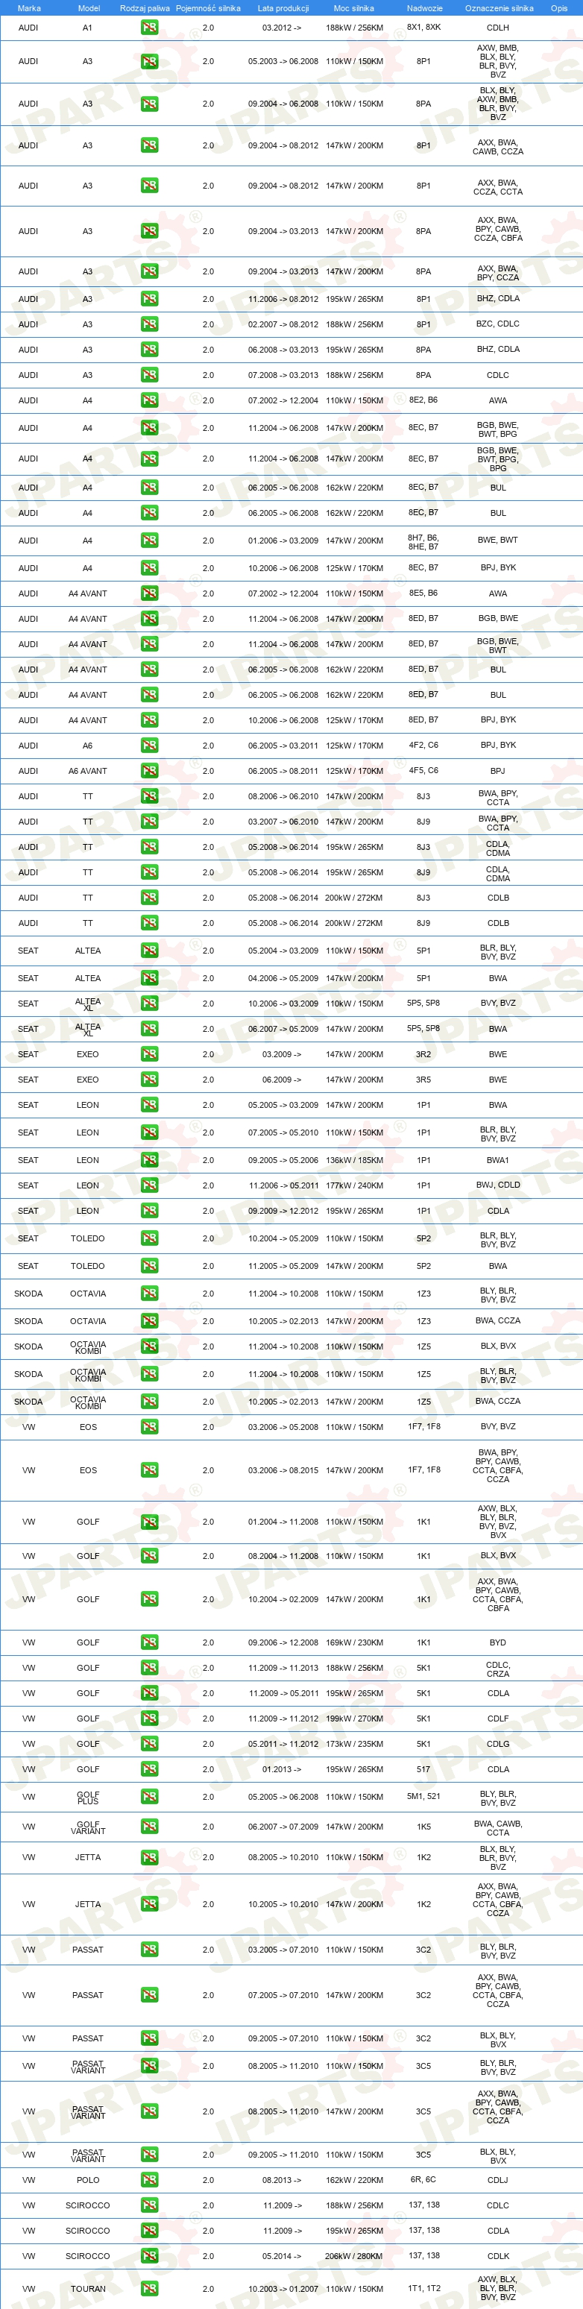Click the petrol icon for VW GOLF PLUS

tap(149, 1798)
